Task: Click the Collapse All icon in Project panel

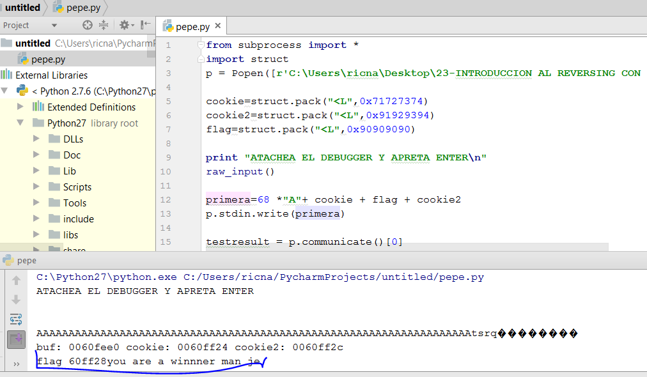Action: [x=104, y=25]
